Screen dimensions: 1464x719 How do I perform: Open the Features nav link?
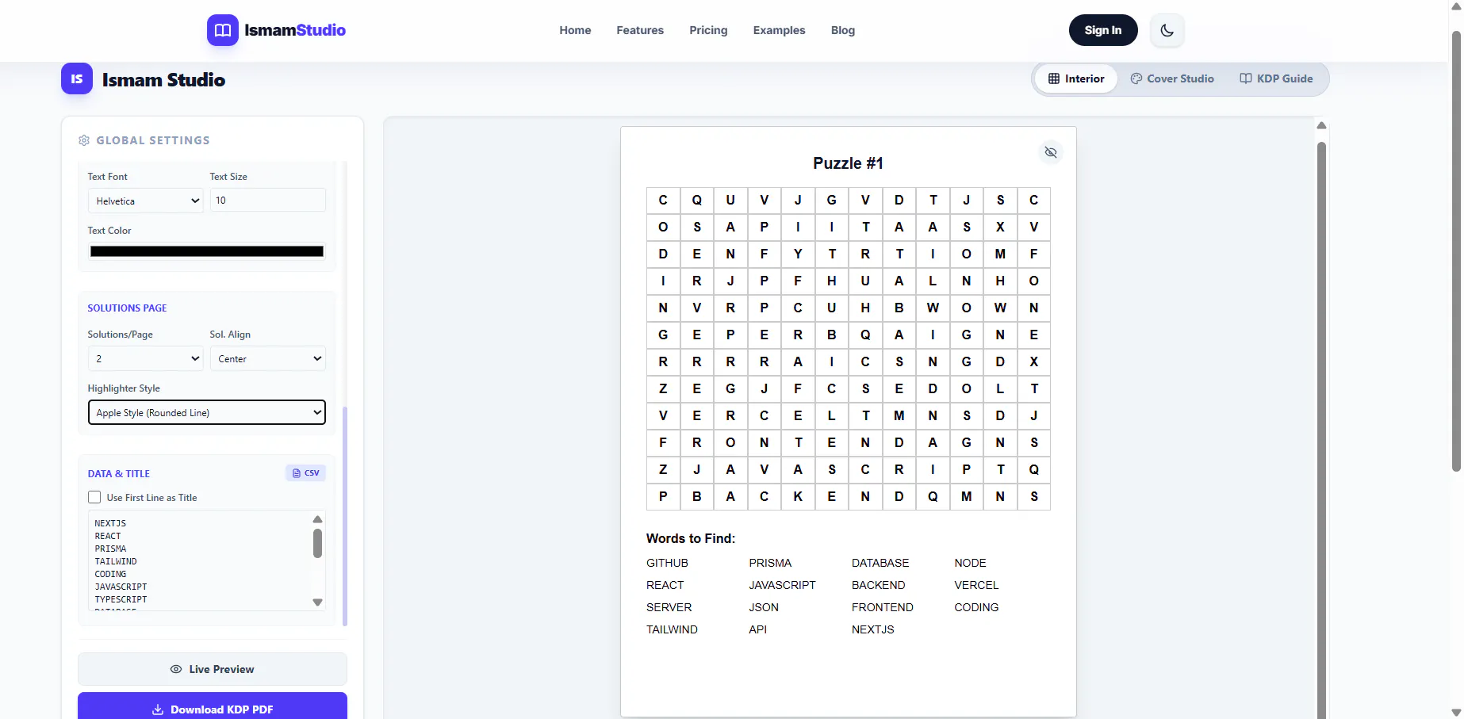pyautogui.click(x=640, y=30)
